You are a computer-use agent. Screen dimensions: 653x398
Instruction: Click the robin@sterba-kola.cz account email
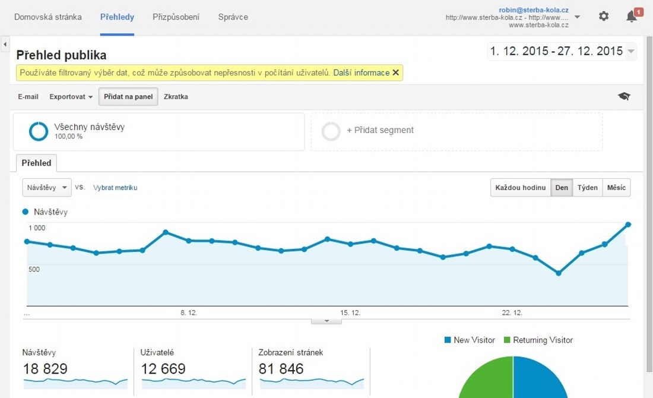[534, 10]
